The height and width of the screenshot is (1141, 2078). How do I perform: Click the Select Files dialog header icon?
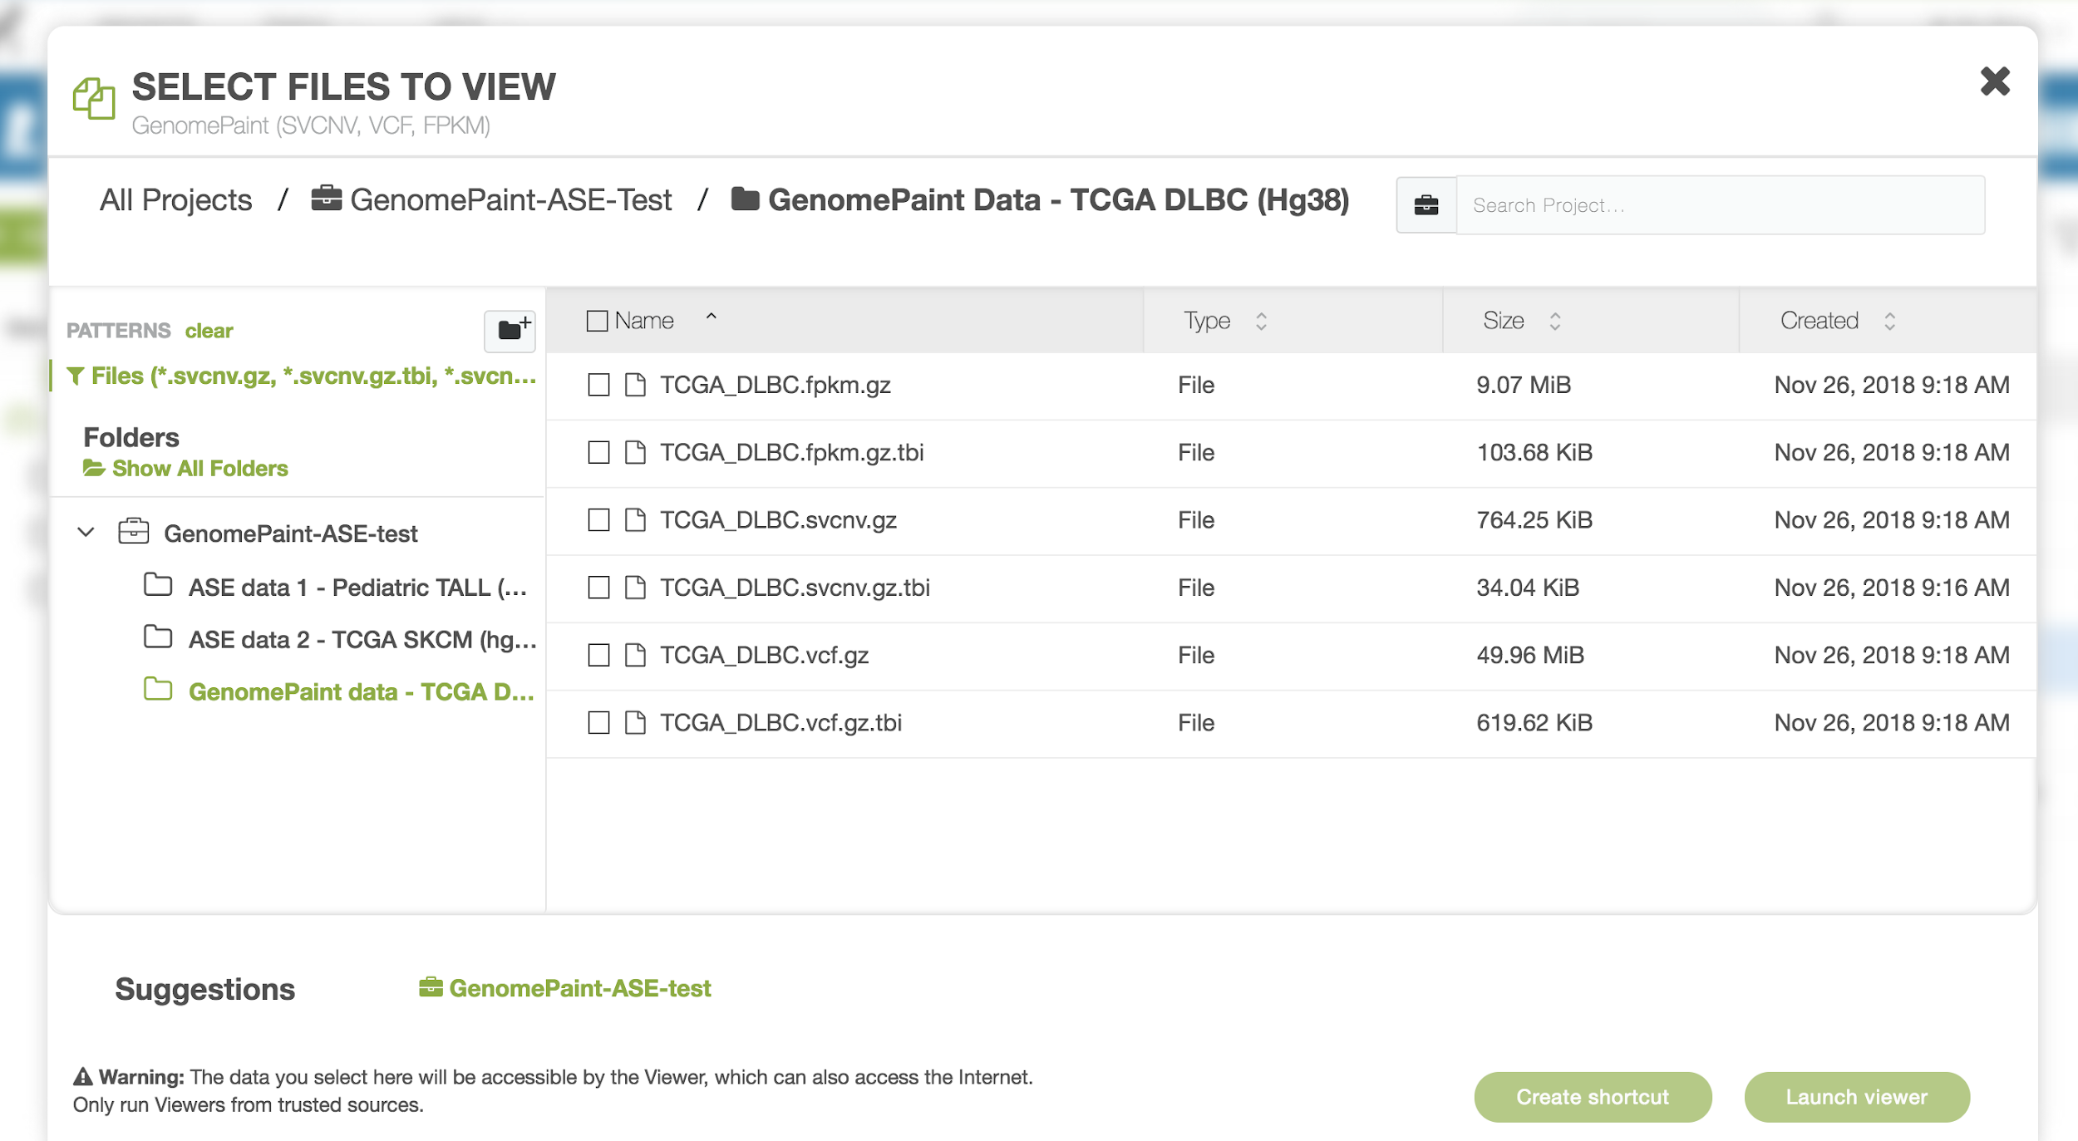point(94,99)
